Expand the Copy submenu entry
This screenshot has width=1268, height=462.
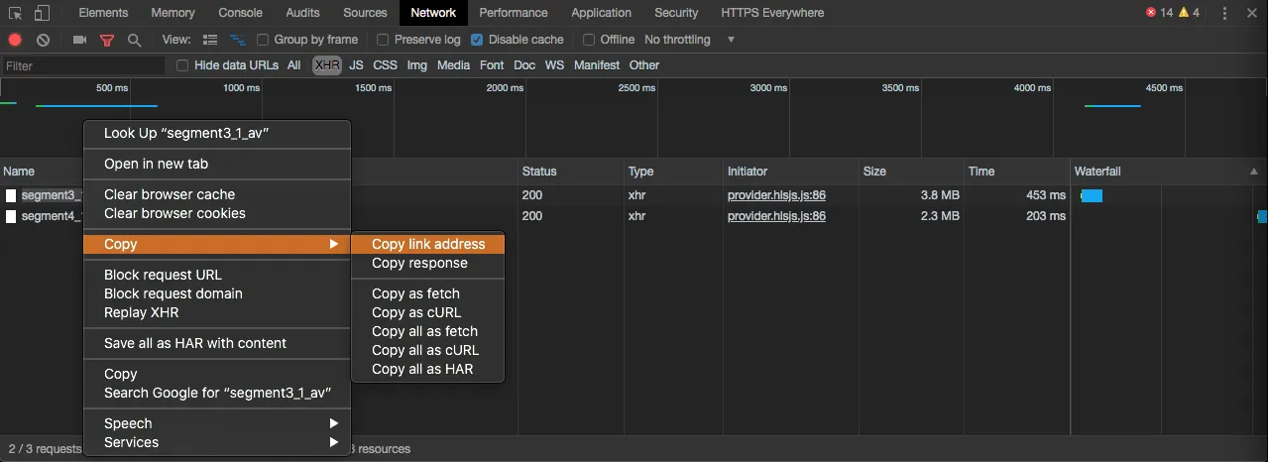[217, 244]
